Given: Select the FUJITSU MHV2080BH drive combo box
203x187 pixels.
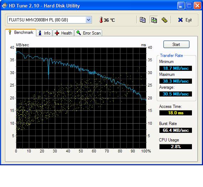Looking at the screenshot, I should [x=50, y=20].
